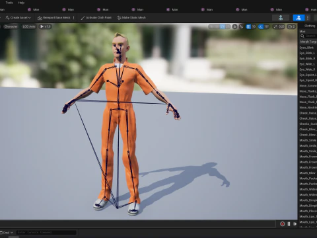Select the Eye_Blink_R morph target
Image resolution: width=317 pixels, height=238 pixels.
click(x=308, y=59)
